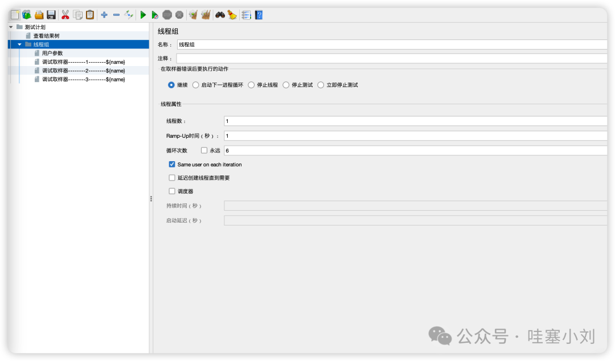Viewport: 615px width, 361px height.
Task: Start test without pauses icon
Action: (154, 15)
